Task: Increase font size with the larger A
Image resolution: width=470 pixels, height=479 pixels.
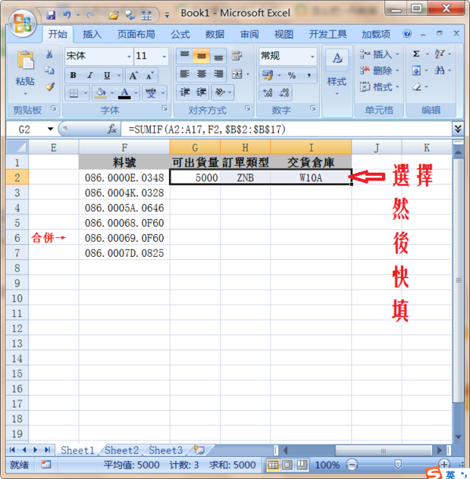Action: tap(133, 75)
